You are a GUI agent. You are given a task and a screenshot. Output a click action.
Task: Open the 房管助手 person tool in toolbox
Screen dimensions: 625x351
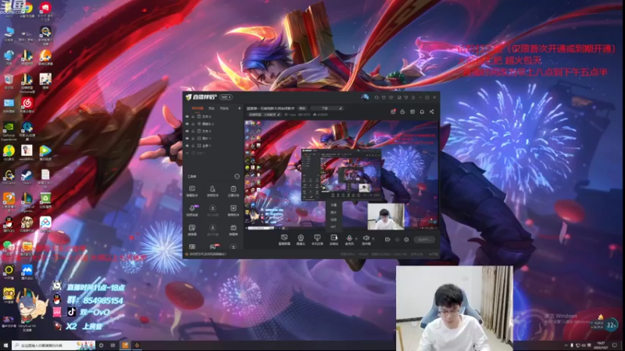pyautogui.click(x=212, y=190)
